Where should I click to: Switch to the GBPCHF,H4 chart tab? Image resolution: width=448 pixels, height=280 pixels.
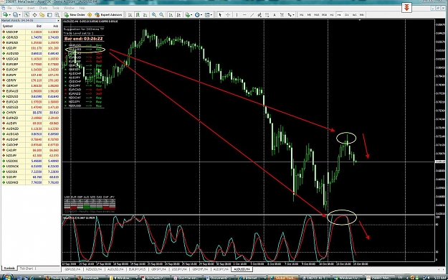coord(200,269)
